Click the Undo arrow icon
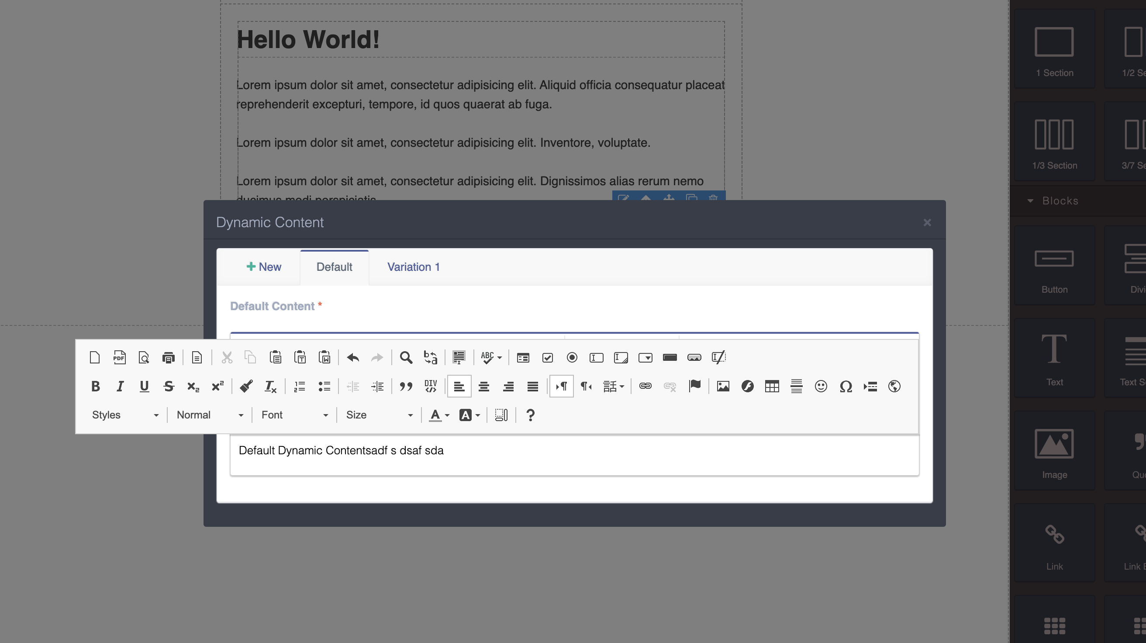Image resolution: width=1146 pixels, height=643 pixels. pyautogui.click(x=353, y=357)
